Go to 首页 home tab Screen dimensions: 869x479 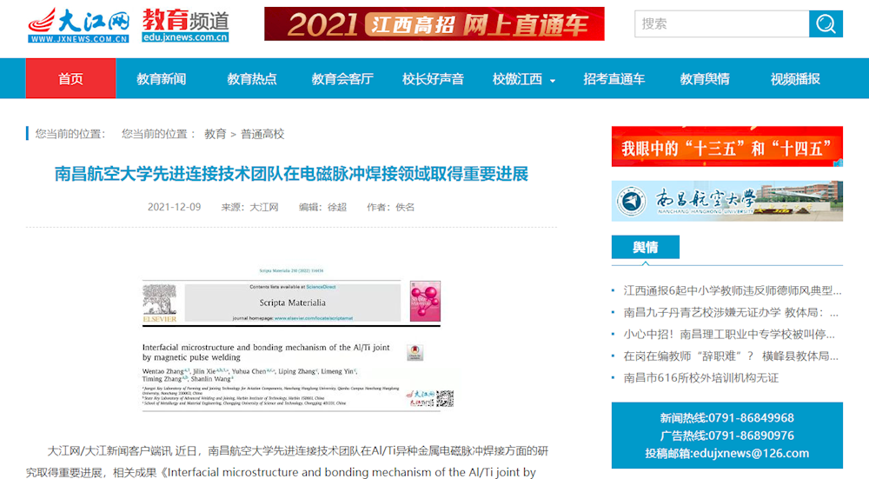(70, 79)
